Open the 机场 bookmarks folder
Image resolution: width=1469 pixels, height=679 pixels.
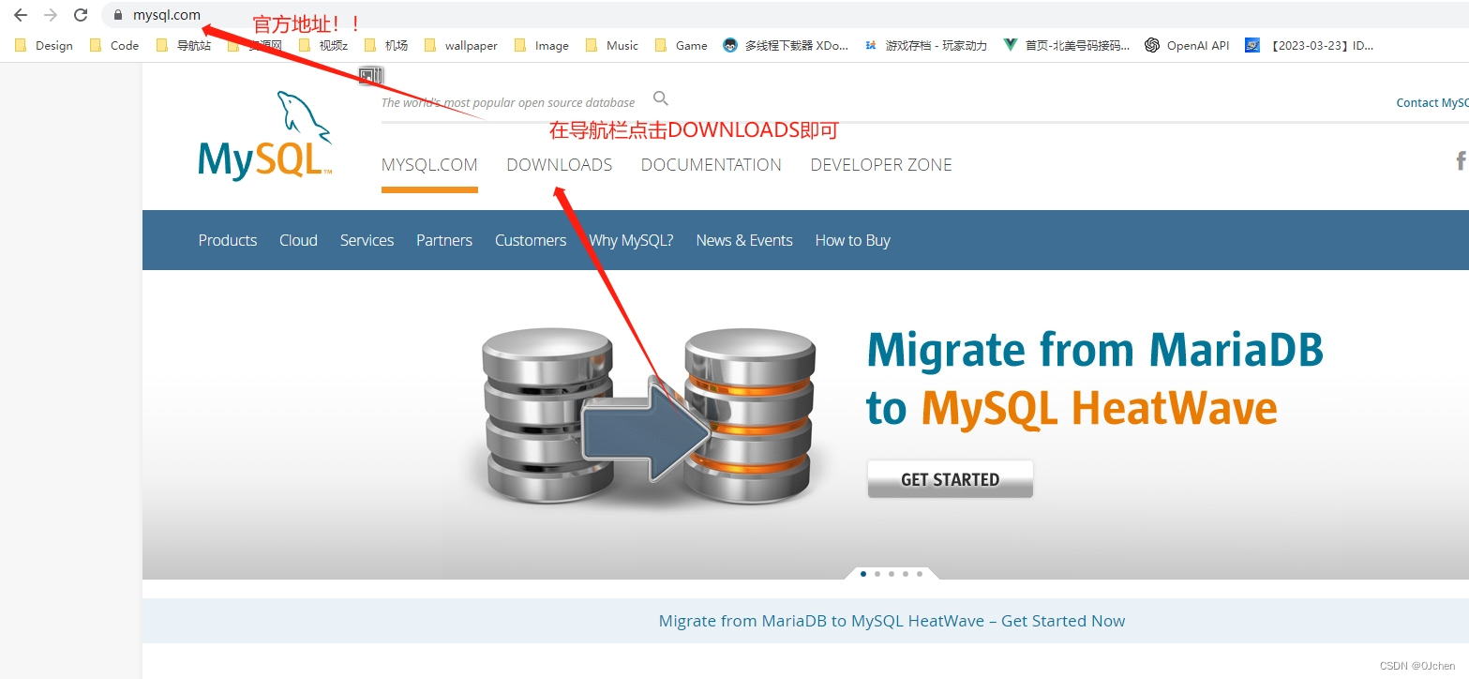386,45
